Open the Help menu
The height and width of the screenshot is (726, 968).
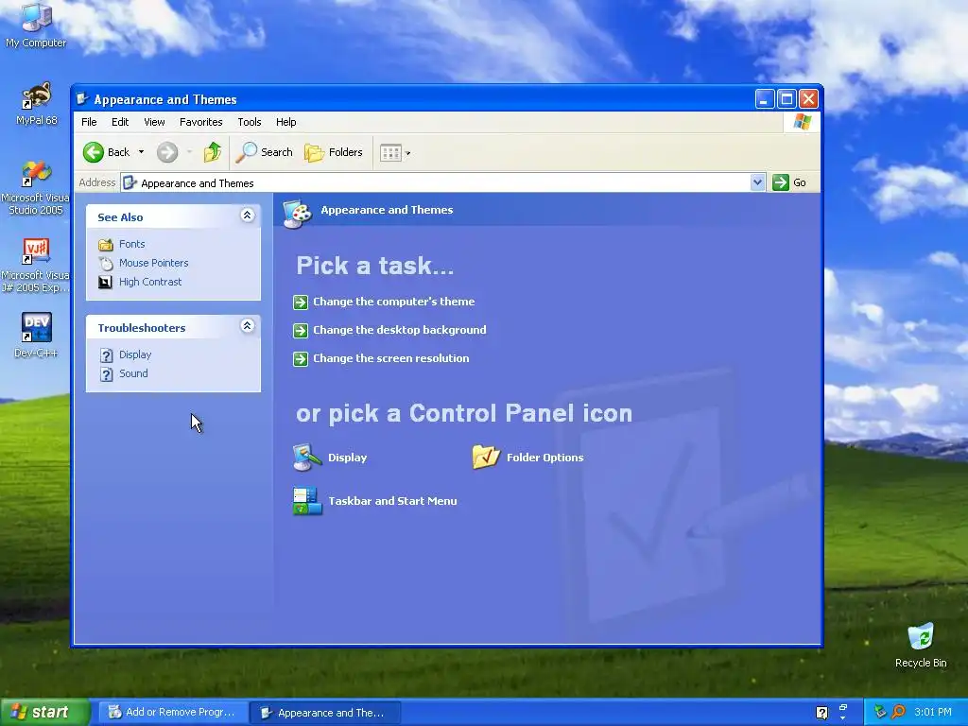tap(285, 122)
